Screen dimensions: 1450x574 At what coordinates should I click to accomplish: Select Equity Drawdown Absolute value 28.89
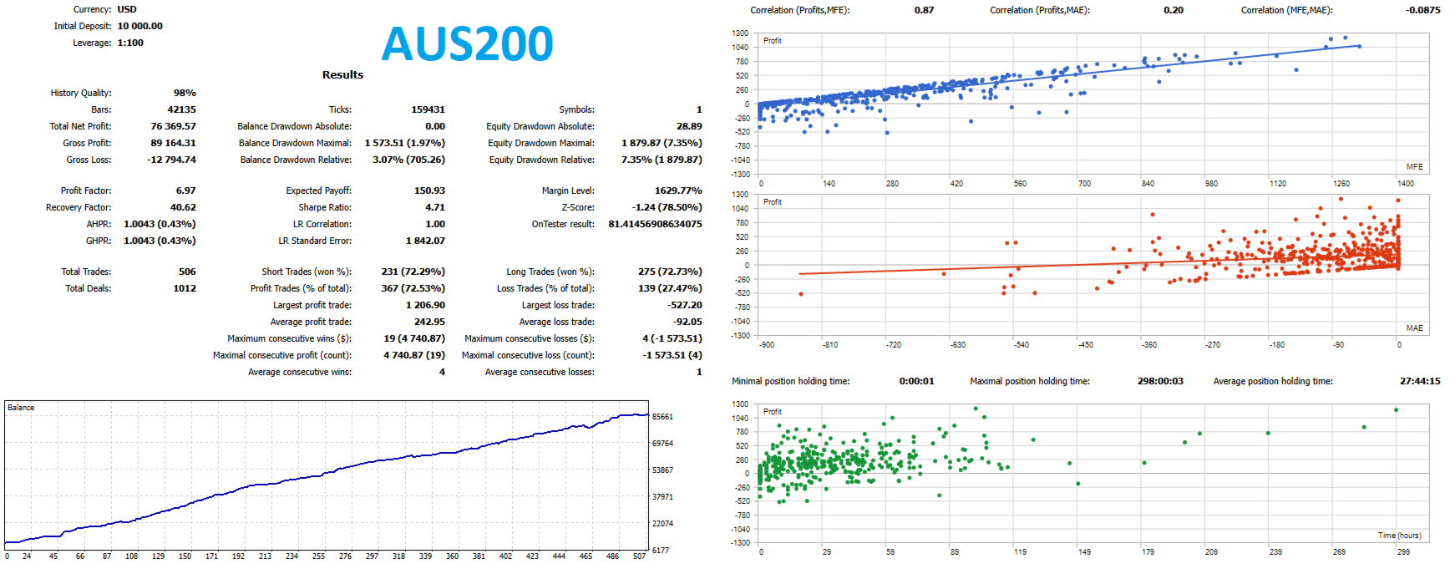(689, 127)
